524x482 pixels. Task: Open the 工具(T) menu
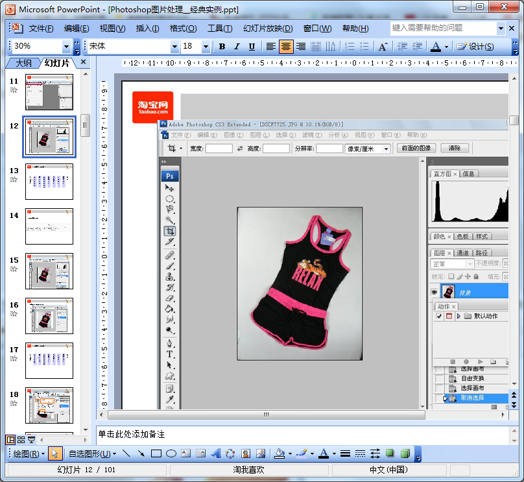point(220,29)
